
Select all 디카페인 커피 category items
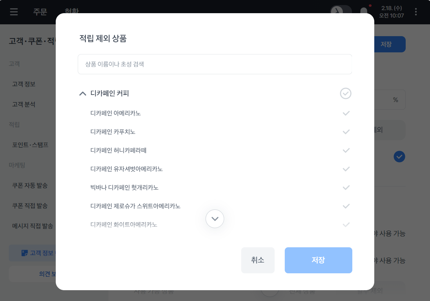click(x=346, y=94)
